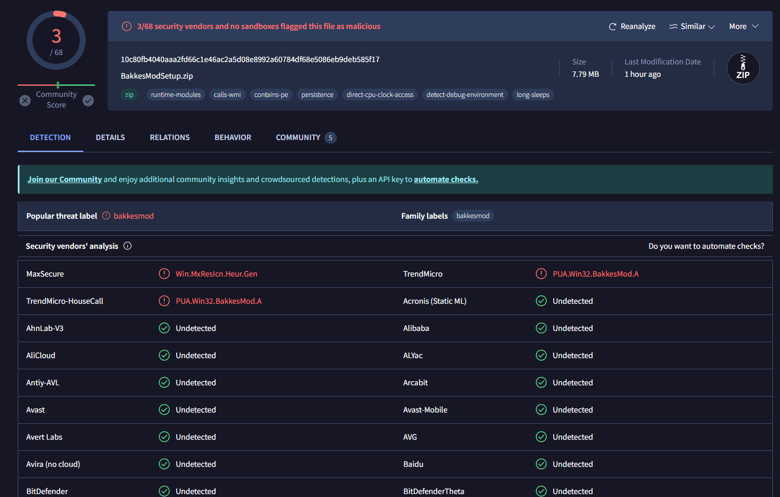This screenshot has height=497, width=780.
Task: Click the alert icon in MaxSecure row
Action: (164, 274)
